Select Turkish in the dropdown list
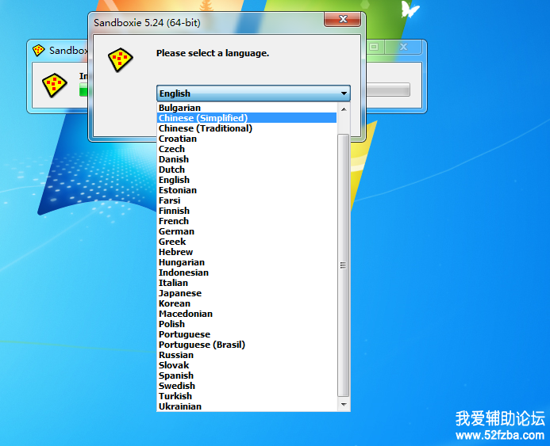Image resolution: width=550 pixels, height=446 pixels. point(247,396)
